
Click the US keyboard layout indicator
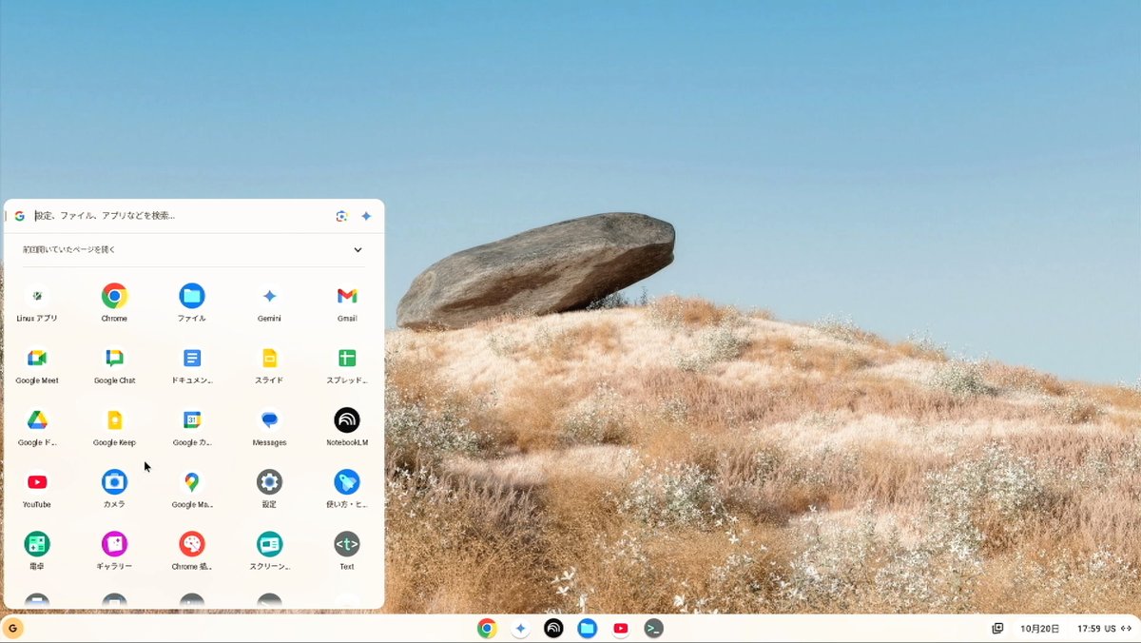(x=1108, y=628)
